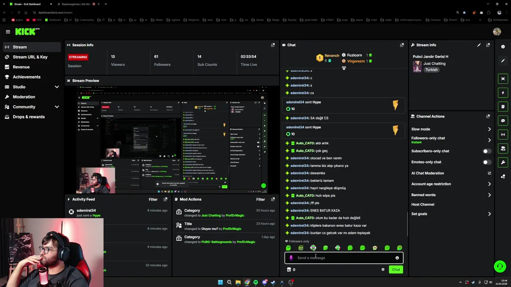Click Host Channel action
Viewport: 511px width, 287px height.
(x=423, y=204)
